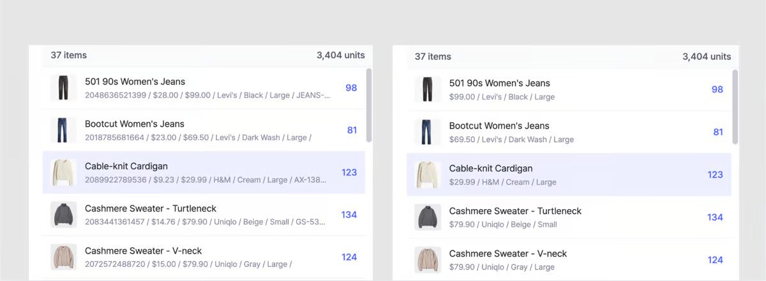Select 'Cashmere Sweater - V-neck' title in left list
The image size is (766, 281).
coord(144,251)
